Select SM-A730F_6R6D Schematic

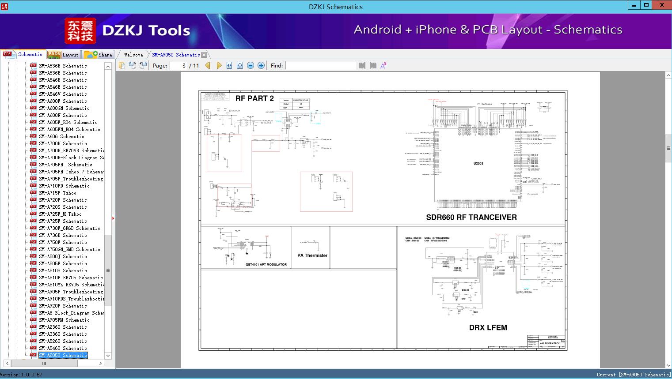69,228
